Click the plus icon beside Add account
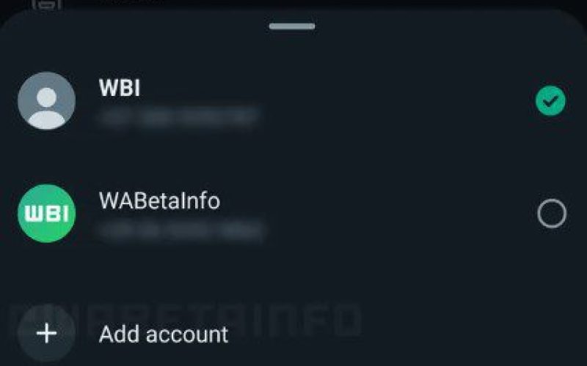The height and width of the screenshot is (366, 587). pos(46,334)
